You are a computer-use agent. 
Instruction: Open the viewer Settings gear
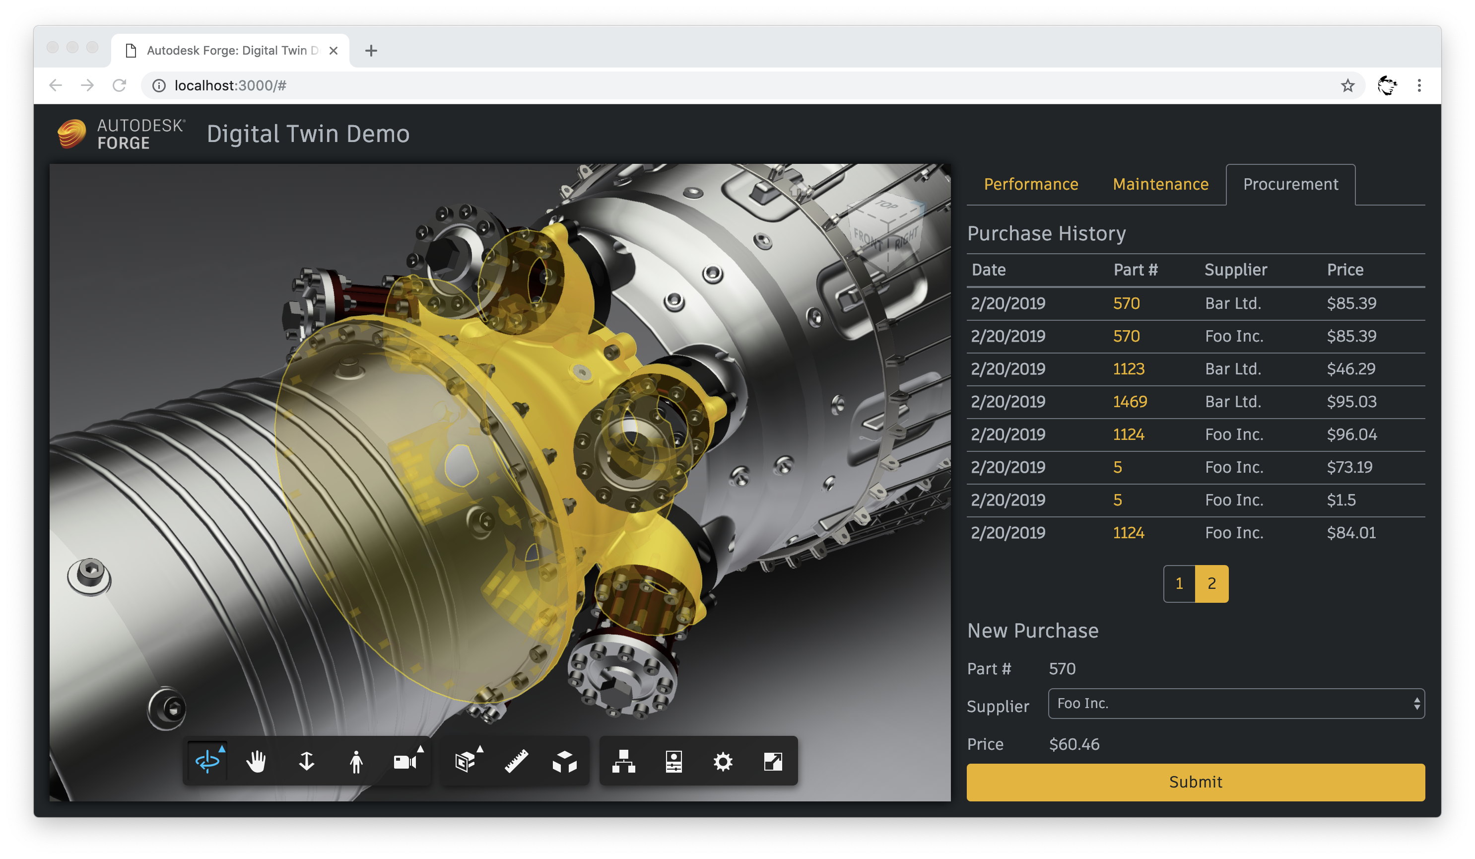click(x=723, y=761)
